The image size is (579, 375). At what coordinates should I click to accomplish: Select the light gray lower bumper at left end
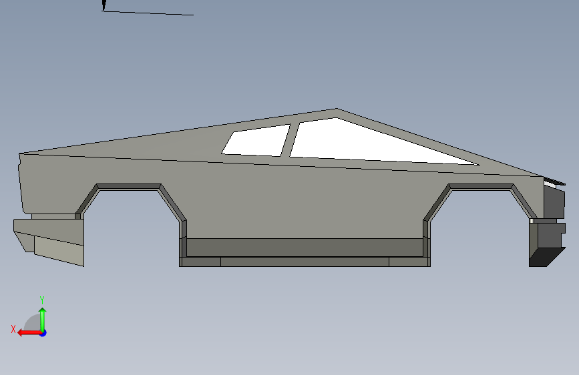click(59, 251)
